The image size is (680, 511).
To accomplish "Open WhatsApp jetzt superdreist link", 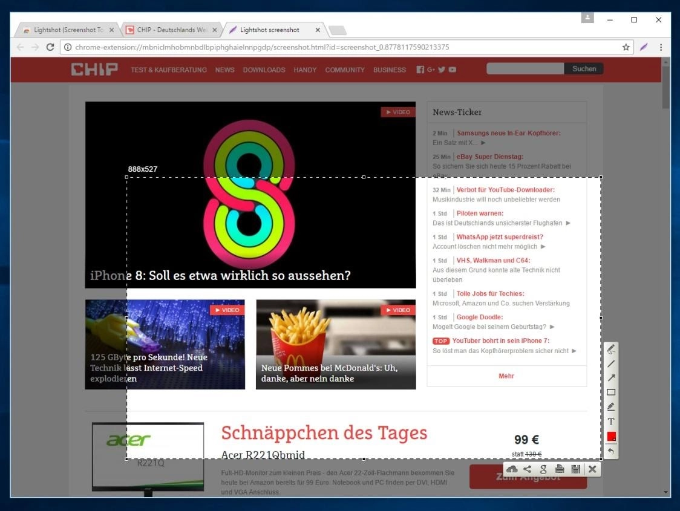I will pyautogui.click(x=500, y=236).
